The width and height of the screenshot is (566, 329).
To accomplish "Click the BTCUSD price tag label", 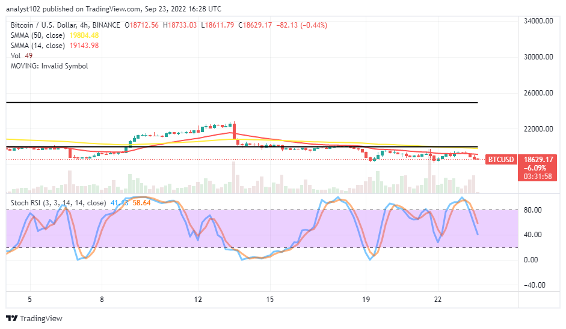I will (x=500, y=159).
